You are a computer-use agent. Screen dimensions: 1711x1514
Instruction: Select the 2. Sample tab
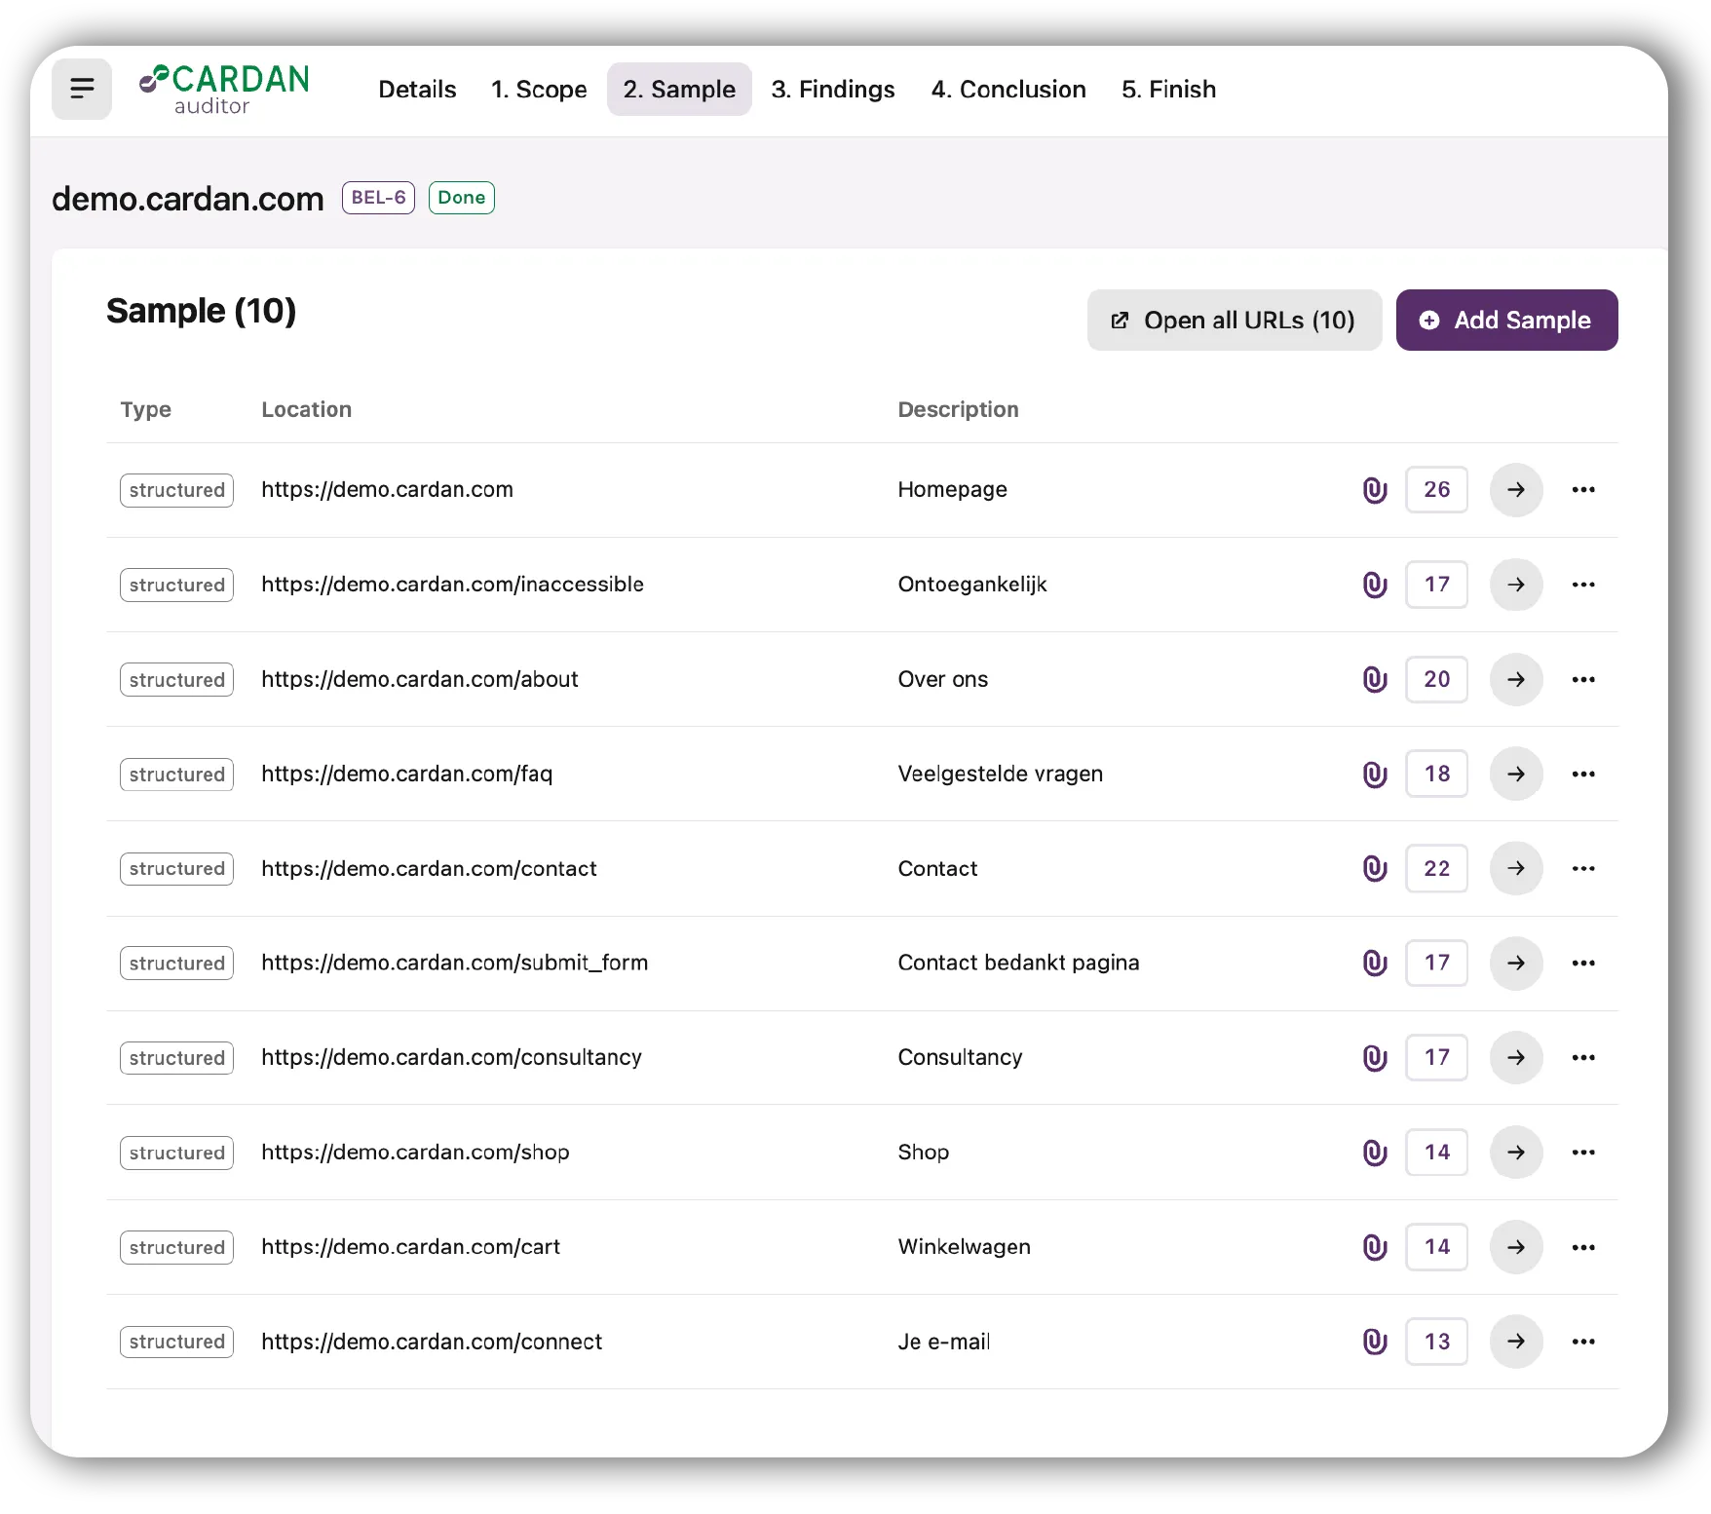pyautogui.click(x=679, y=90)
